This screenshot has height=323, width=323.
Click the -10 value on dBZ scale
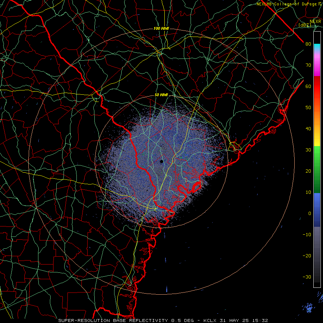point(307,235)
